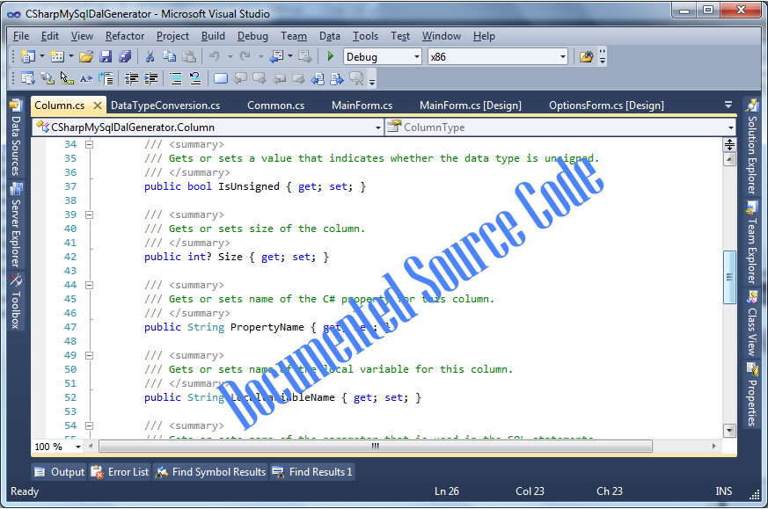Open the Toolbox side panel
The width and height of the screenshot is (768, 509).
(x=16, y=302)
